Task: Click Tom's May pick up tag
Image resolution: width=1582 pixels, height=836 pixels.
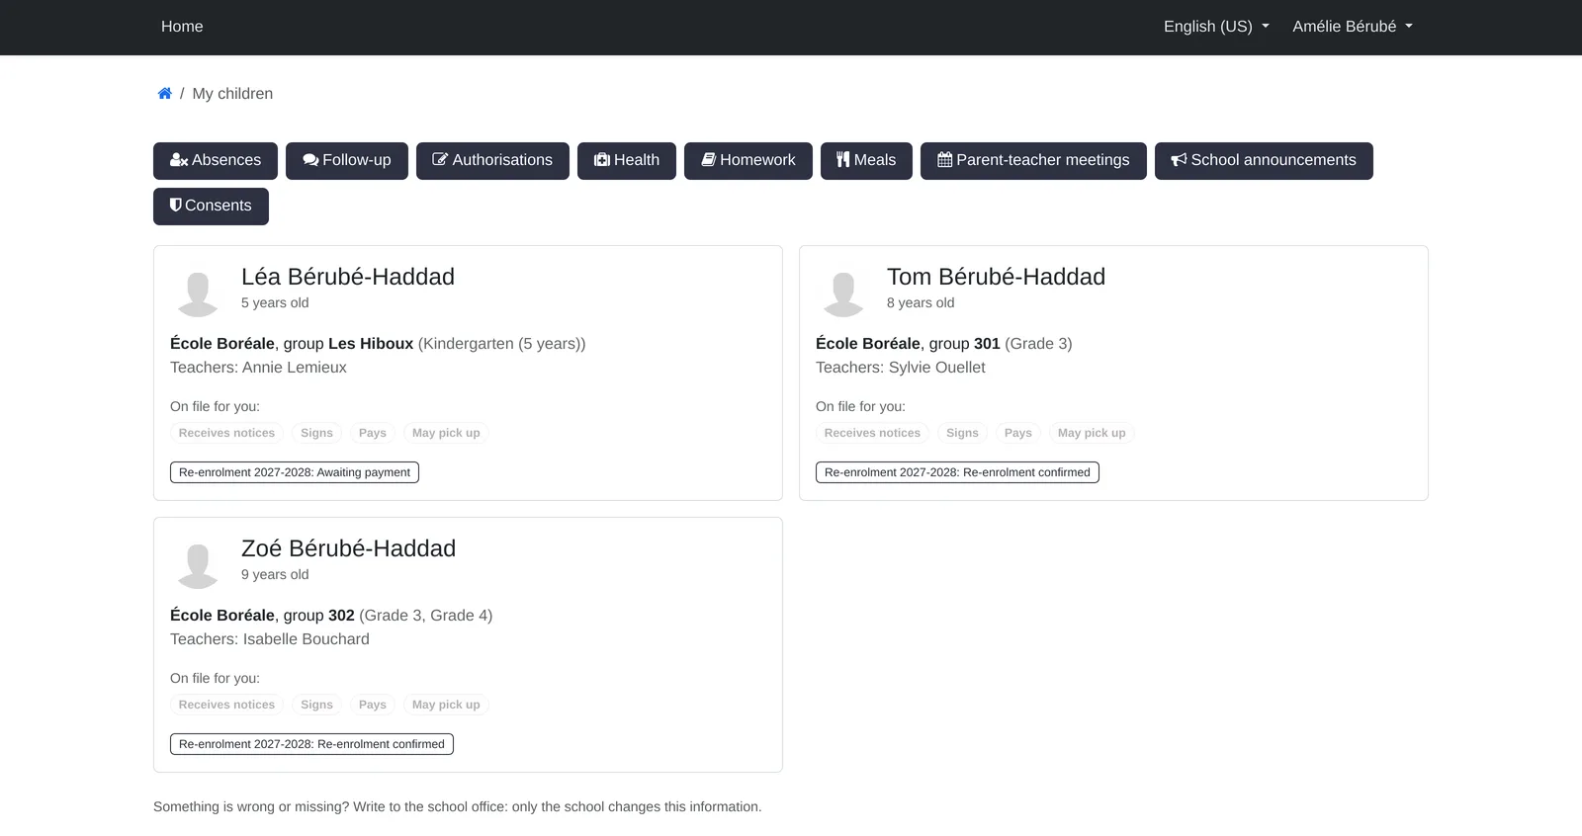Action: (1092, 433)
